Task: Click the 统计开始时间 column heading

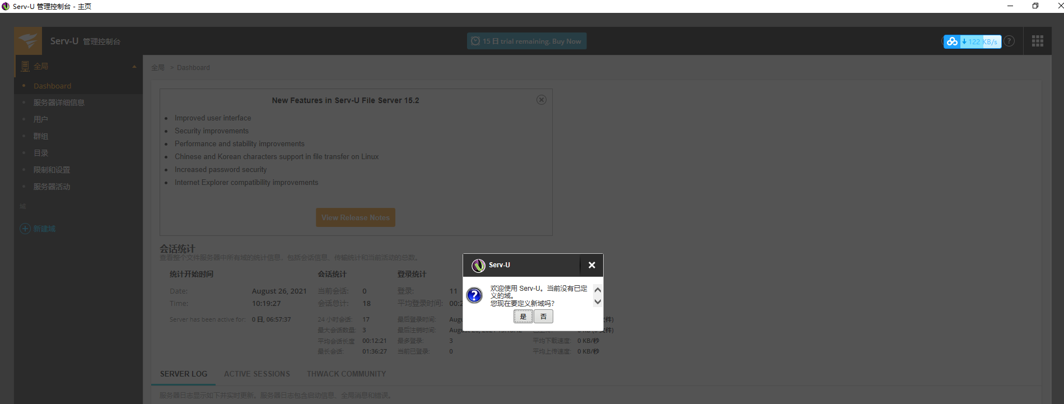Action: pos(192,274)
